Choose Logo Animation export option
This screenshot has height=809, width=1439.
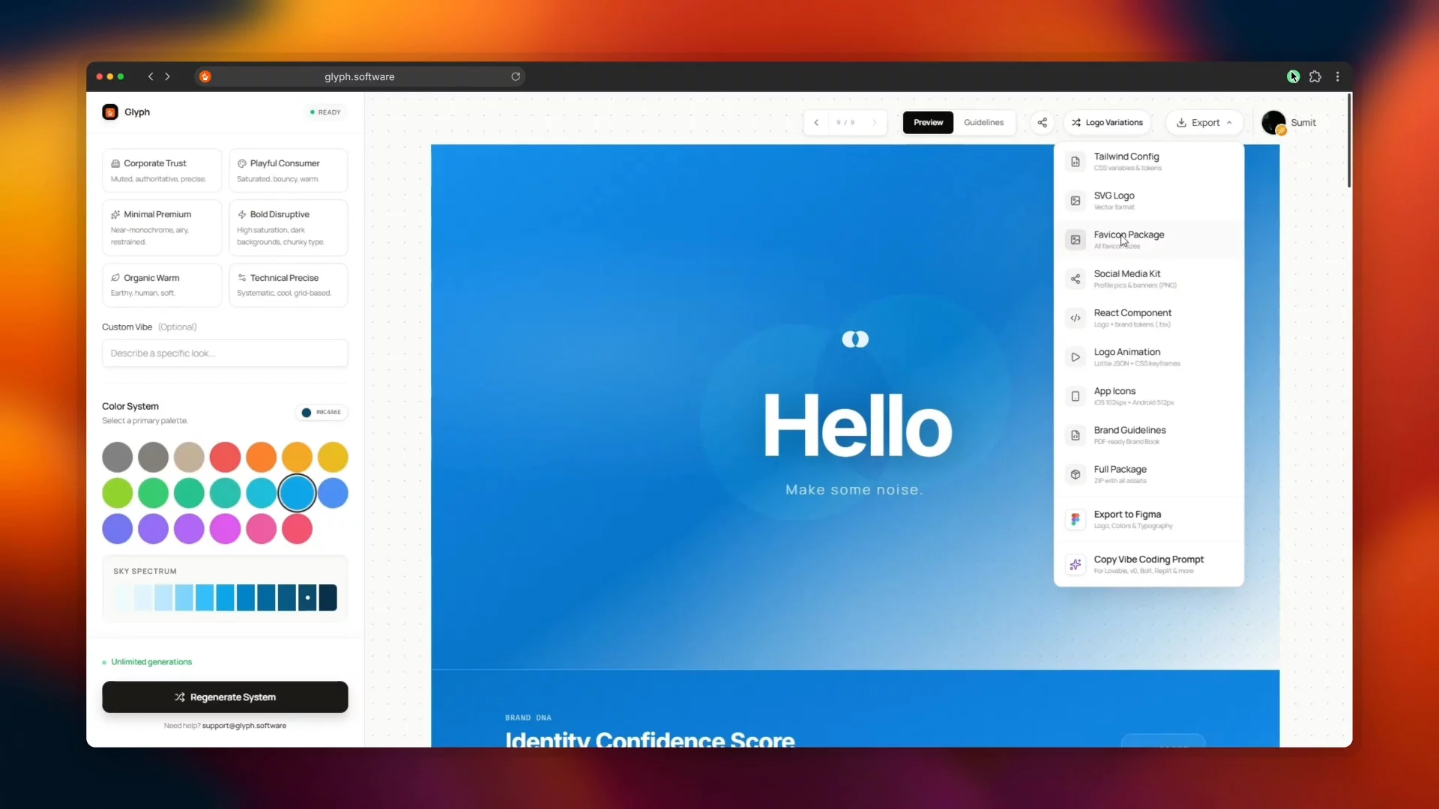pos(1149,357)
